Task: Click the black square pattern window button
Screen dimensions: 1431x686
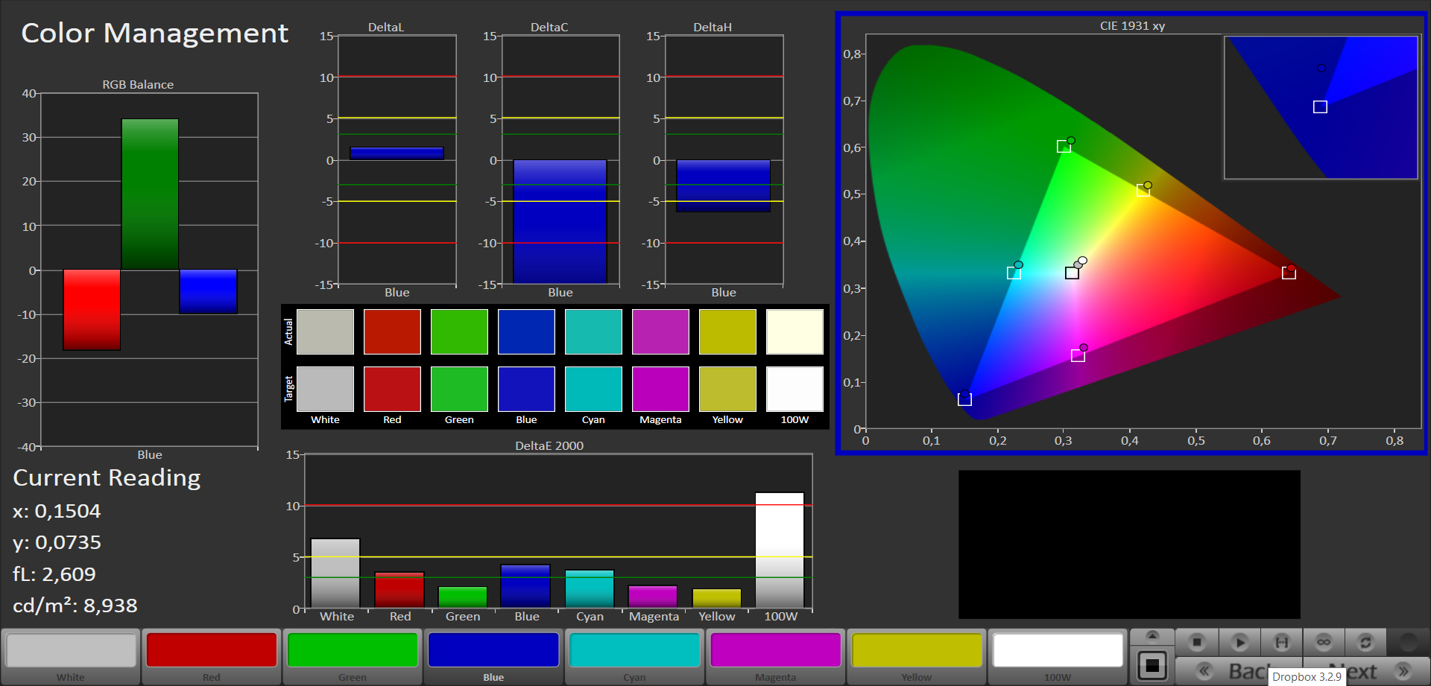Action: [x=1152, y=664]
